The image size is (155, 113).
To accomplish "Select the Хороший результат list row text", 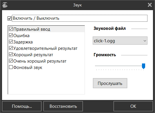I will [x=33, y=55].
